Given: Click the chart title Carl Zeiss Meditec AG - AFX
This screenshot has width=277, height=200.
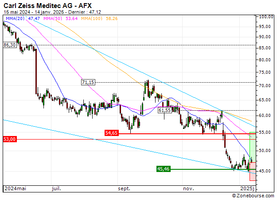Looking at the screenshot, I should [48, 6].
